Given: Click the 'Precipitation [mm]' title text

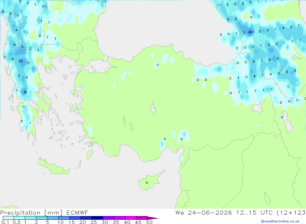Looking at the screenshot, I should (x=31, y=213).
